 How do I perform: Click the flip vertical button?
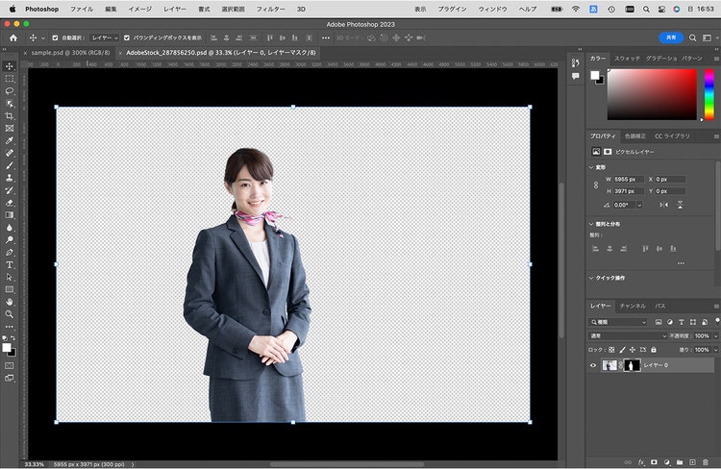pos(680,205)
